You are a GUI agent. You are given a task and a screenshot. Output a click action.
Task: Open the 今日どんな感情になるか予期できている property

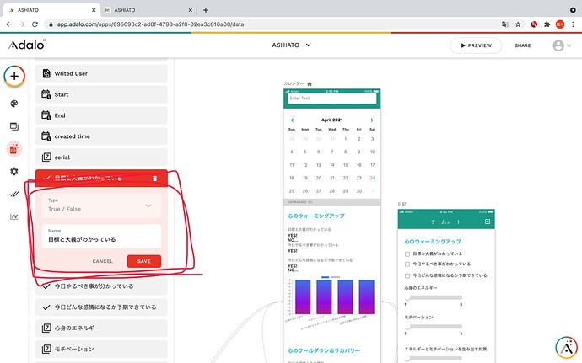point(101,307)
